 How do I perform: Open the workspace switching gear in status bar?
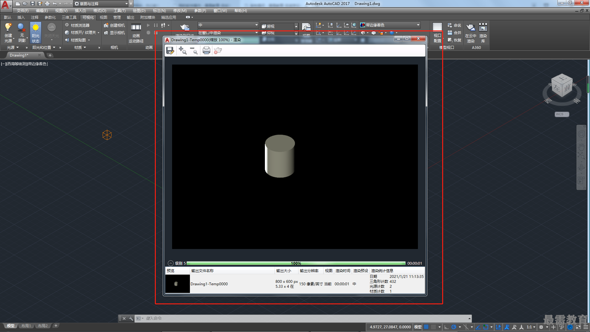(x=541, y=327)
